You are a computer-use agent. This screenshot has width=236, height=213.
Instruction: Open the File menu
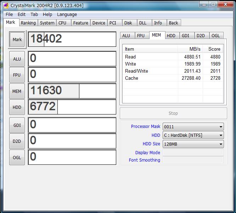(9, 15)
